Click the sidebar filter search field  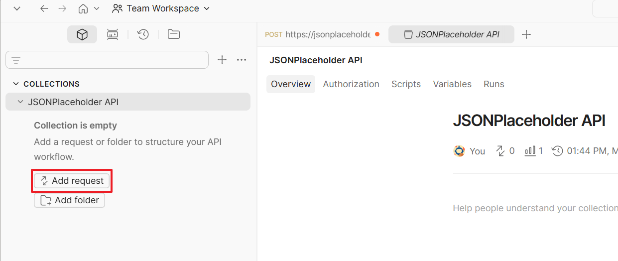tap(107, 60)
